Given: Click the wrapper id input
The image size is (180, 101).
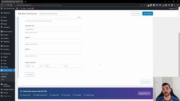Looking at the screenshot, I should pyautogui.click(x=74, y=66).
